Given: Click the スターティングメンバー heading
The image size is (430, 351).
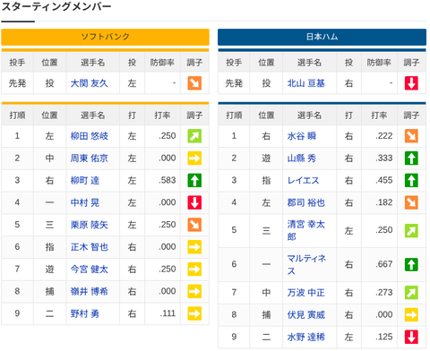Looking at the screenshot, I should click(x=56, y=6).
